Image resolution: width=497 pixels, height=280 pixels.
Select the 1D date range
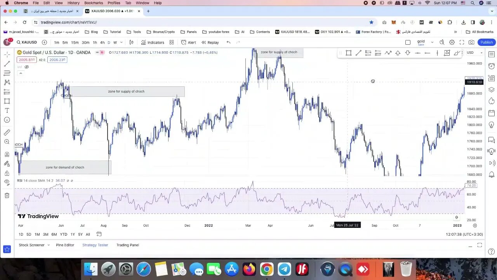coord(21,234)
